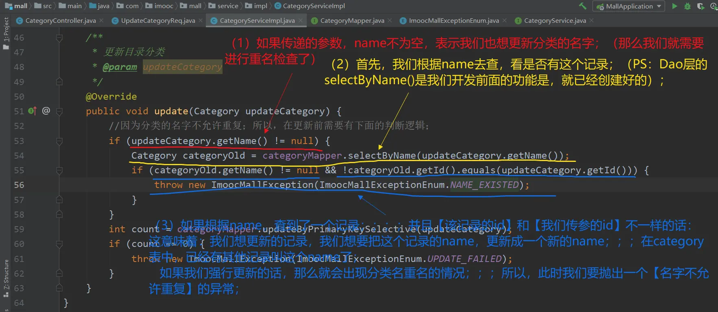Click the Category parameter type on line 51
Viewport: 718px width, 312px height.
coord(216,111)
